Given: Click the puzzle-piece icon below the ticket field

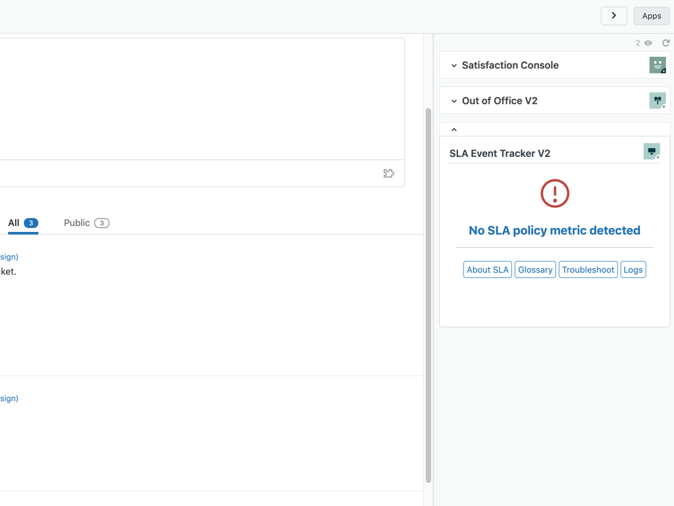Looking at the screenshot, I should click(388, 173).
